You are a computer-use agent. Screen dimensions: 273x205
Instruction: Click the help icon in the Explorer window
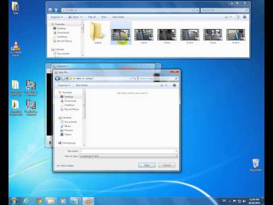click(x=245, y=17)
